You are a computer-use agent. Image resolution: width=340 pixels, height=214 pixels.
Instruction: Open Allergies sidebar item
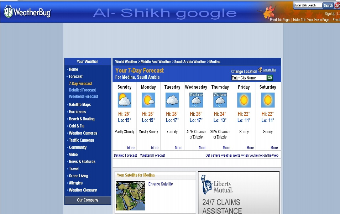point(76,183)
